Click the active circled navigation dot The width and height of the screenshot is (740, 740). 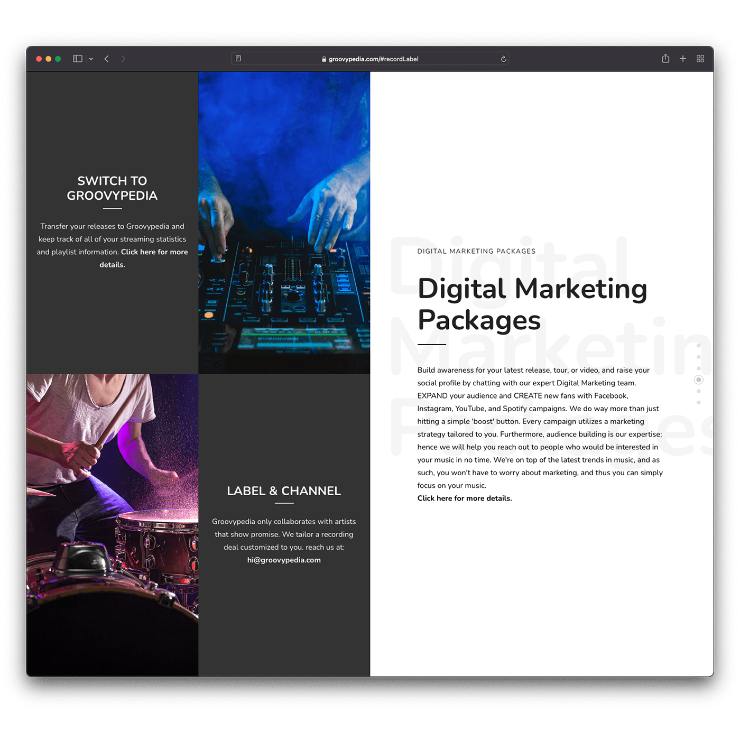(699, 380)
